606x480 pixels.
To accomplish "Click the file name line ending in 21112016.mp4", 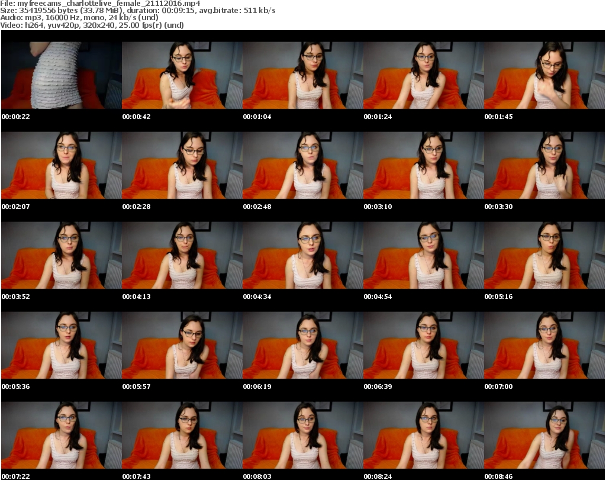I will (x=100, y=4).
